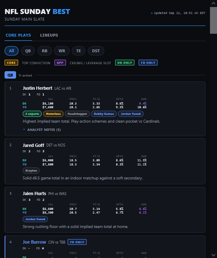The height and width of the screenshot is (258, 217).
Task: Select the All position filter
Action: point(12,51)
